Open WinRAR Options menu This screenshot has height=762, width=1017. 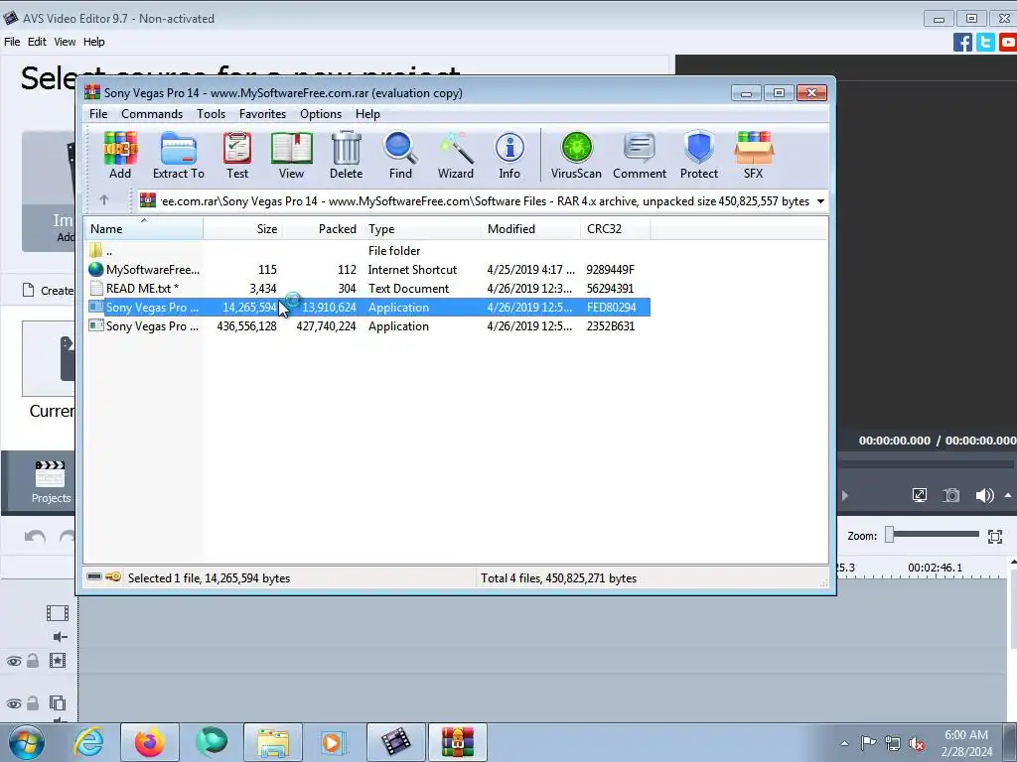click(x=321, y=114)
